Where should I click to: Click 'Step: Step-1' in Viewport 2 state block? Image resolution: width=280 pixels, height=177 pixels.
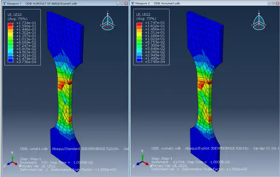(x=162, y=159)
